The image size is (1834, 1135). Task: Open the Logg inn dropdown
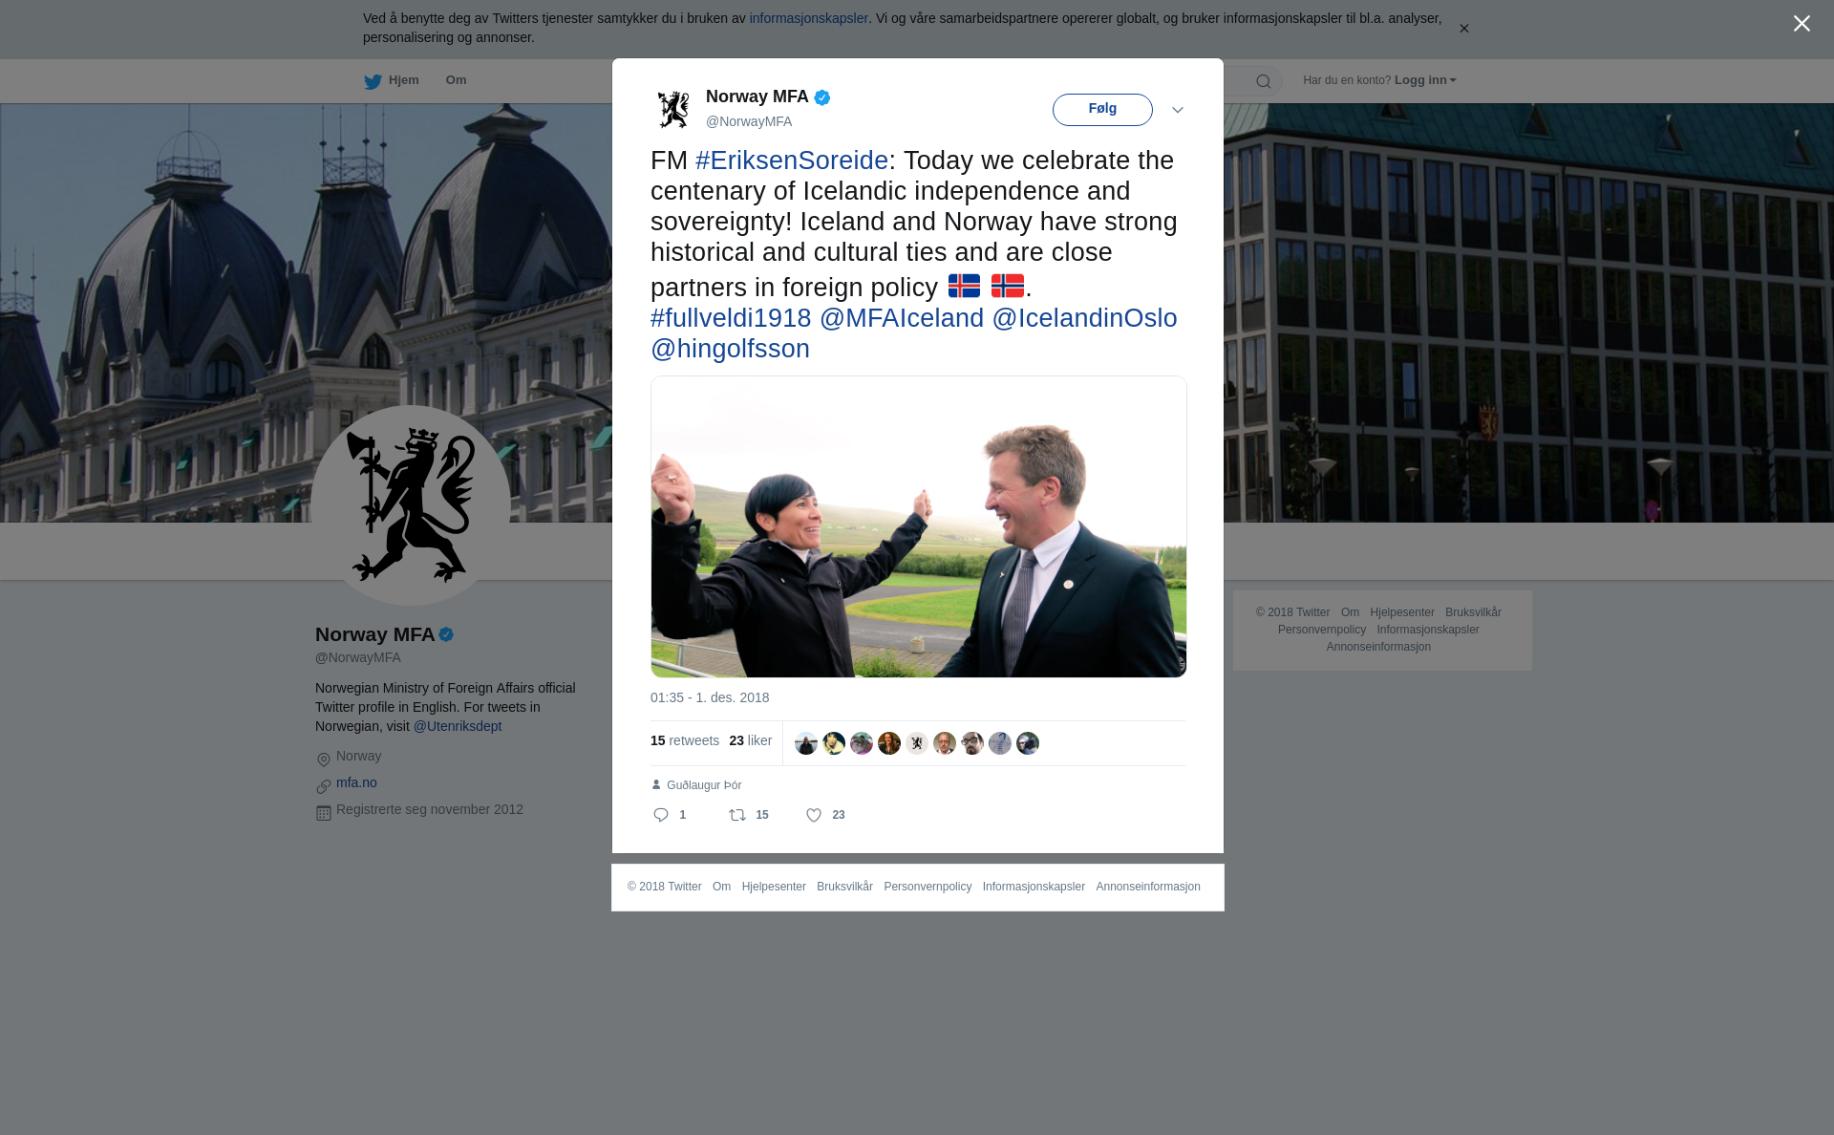coord(1424,80)
